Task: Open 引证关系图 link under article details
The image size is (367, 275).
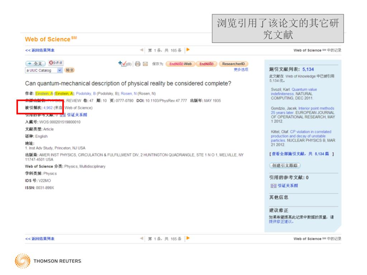Action: tap(77, 115)
